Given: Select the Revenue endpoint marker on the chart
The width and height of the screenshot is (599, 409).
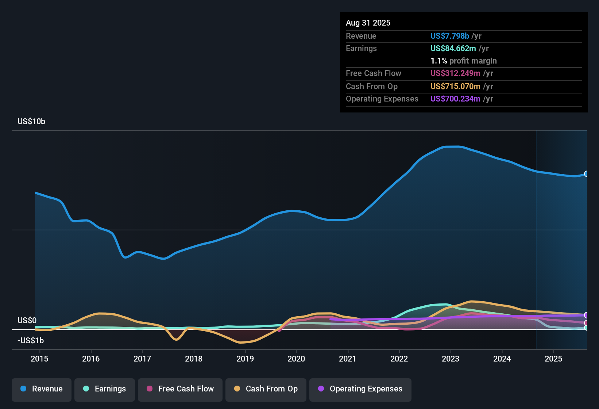Looking at the screenshot, I should click(x=587, y=174).
